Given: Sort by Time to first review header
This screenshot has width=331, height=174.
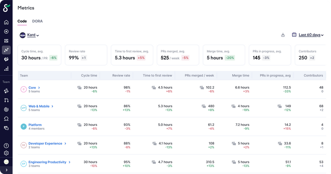Looking at the screenshot, I should 157,76.
